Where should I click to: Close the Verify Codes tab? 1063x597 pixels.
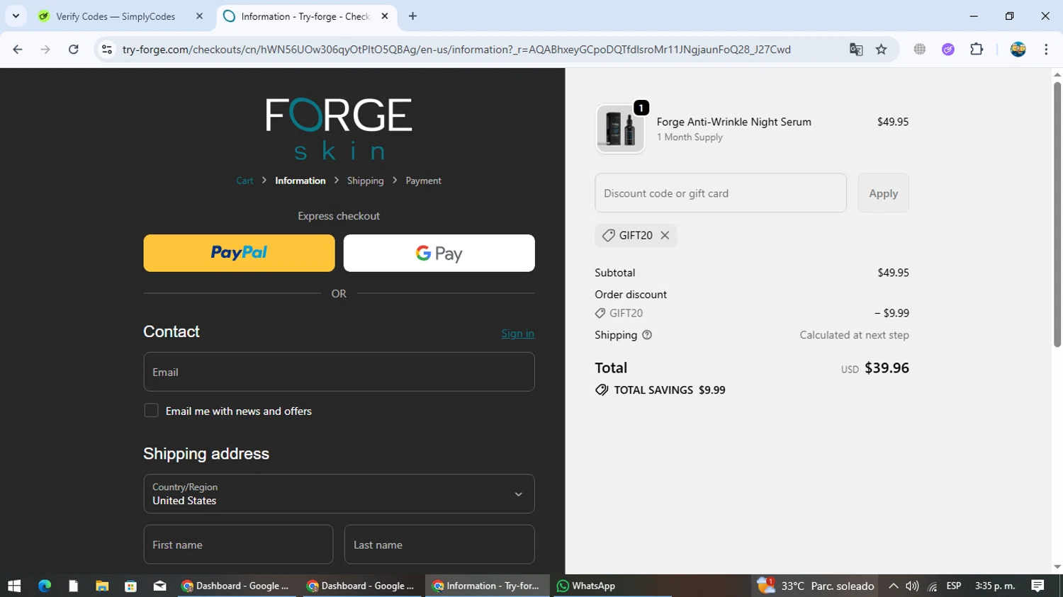pyautogui.click(x=199, y=16)
